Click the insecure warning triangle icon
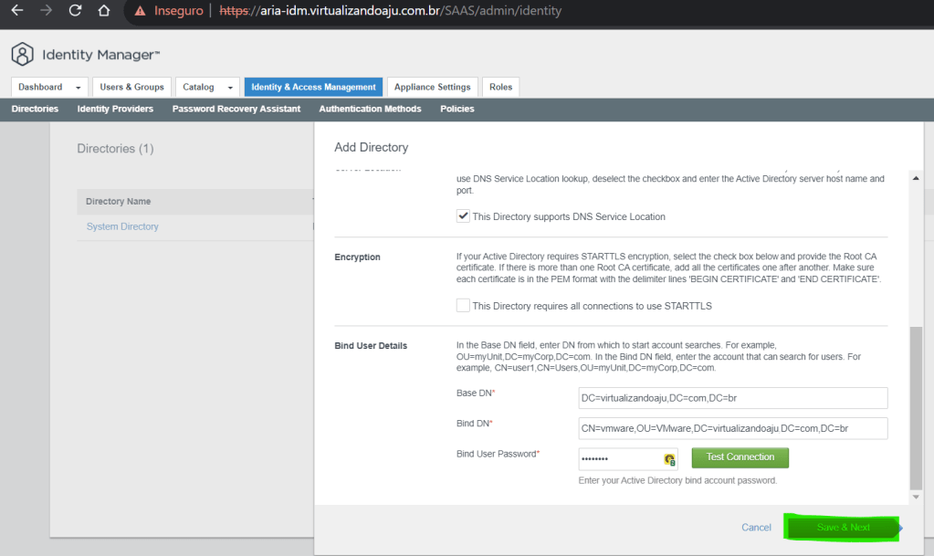Image resolution: width=934 pixels, height=556 pixels. [140, 12]
